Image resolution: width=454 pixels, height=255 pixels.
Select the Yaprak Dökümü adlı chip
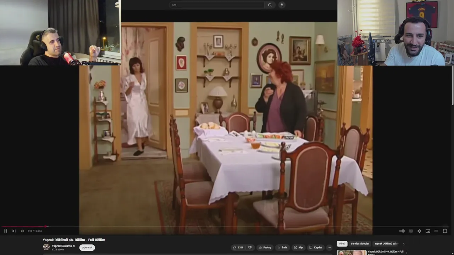coord(386,244)
